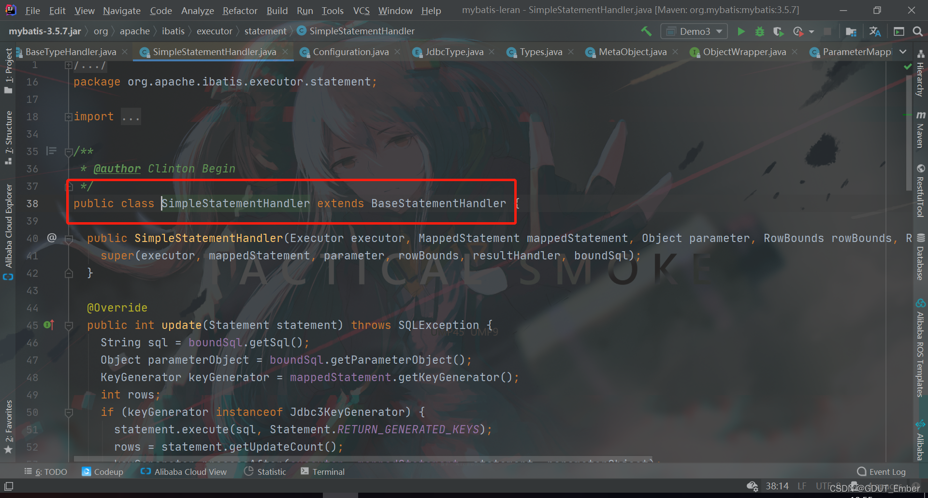The width and height of the screenshot is (928, 498).
Task: Show hidden editor tabs dropdown
Action: (x=903, y=52)
